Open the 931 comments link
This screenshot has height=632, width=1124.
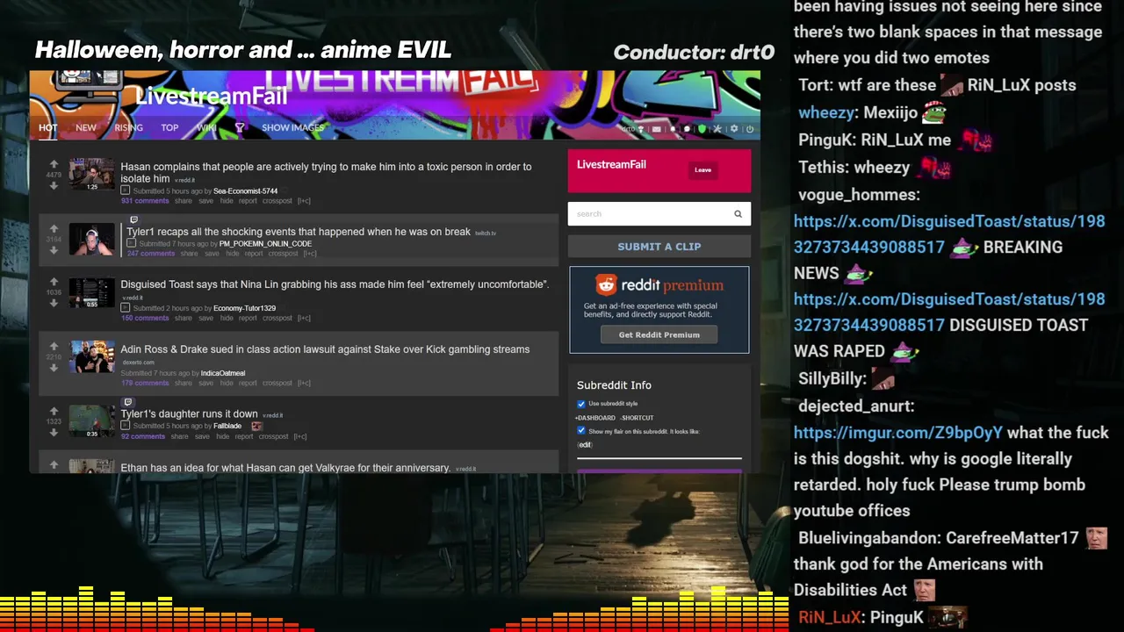(145, 201)
